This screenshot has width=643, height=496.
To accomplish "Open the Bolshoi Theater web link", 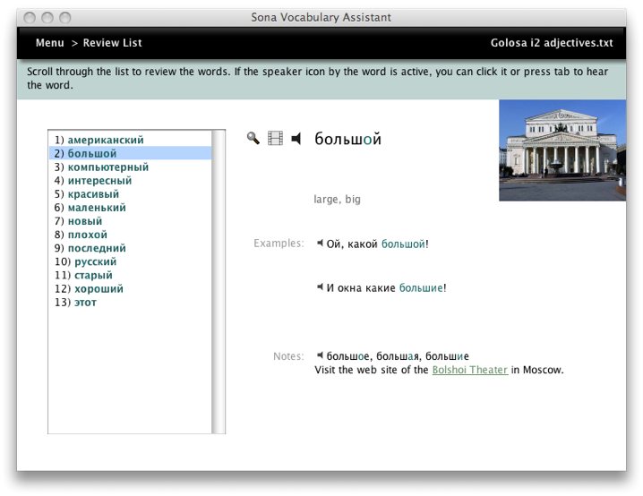I will coord(469,370).
